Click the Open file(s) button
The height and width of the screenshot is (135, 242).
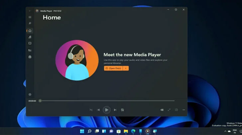click(113, 68)
